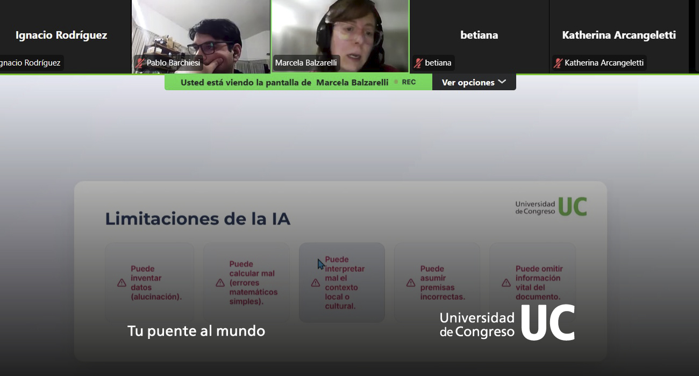This screenshot has width=699, height=376.
Task: Click the 'Puede asumir premisas incorrectas' card
Action: pyautogui.click(x=437, y=283)
